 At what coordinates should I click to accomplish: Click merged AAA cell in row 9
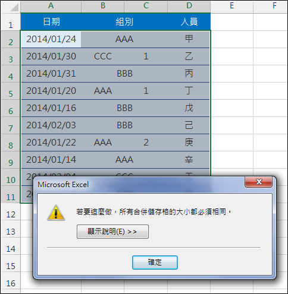point(124,160)
